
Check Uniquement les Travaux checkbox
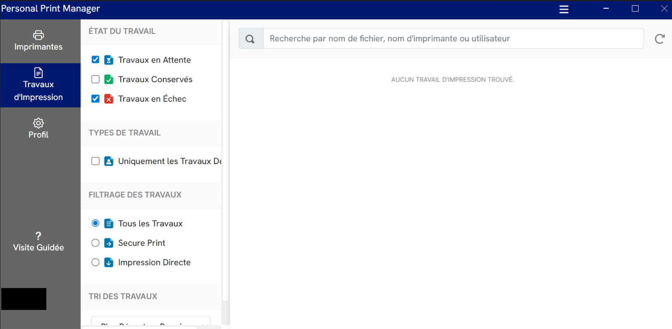(96, 161)
